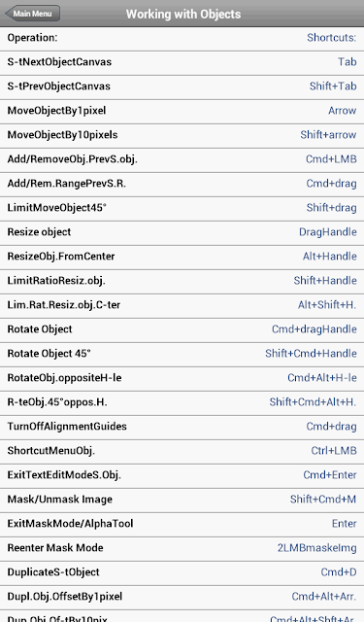Tap the Rotate Object 45° row
Viewport: 364px width, 622px height.
[x=182, y=354]
